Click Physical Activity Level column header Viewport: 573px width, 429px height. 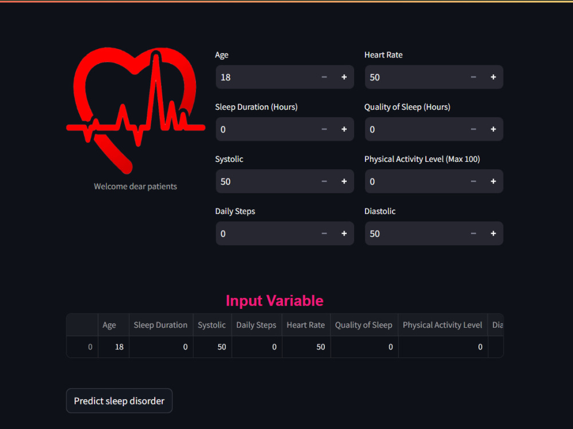(x=443, y=325)
